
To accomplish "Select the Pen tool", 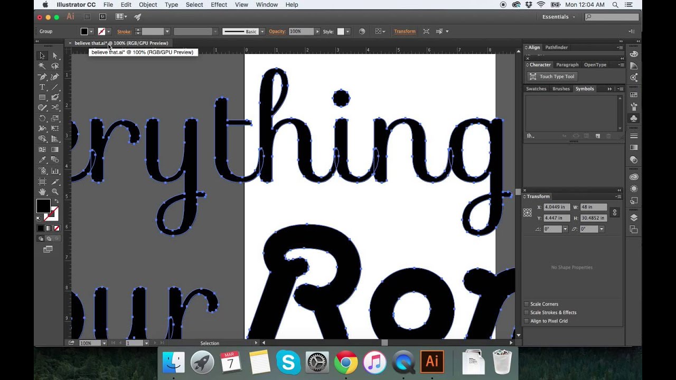I will 42,77.
